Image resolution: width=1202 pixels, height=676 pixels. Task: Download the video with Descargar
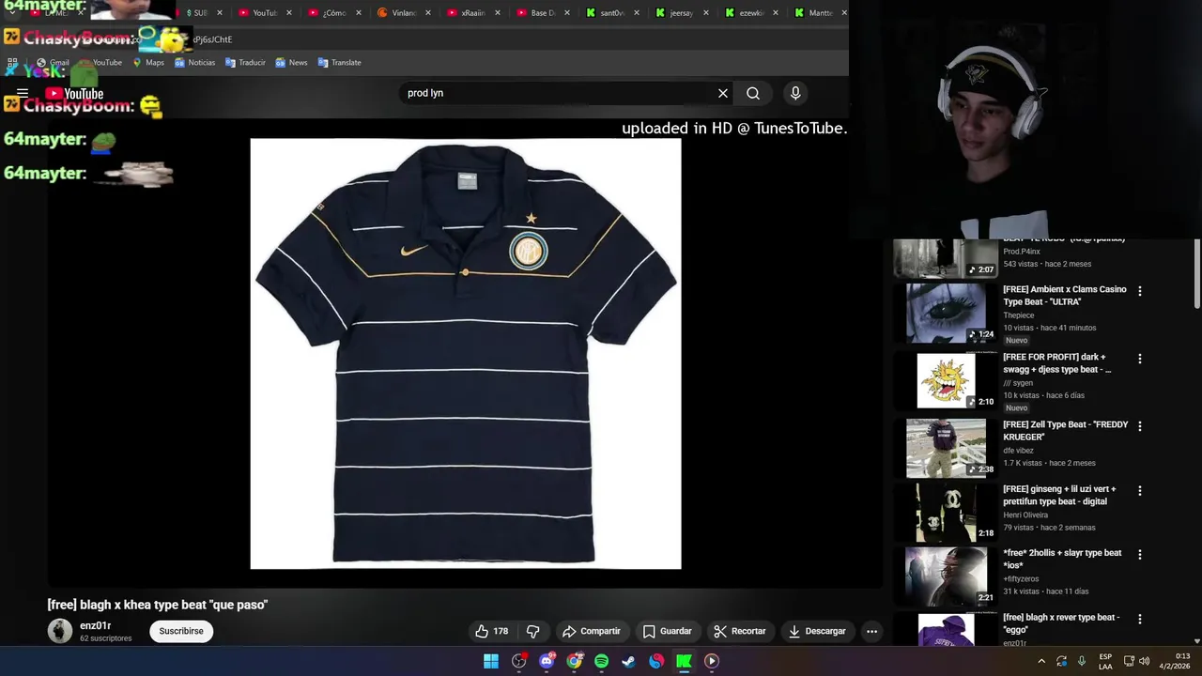[x=817, y=631]
